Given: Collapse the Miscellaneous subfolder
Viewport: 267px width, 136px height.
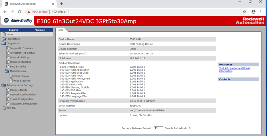Looking at the screenshot, I should [x=7, y=71].
